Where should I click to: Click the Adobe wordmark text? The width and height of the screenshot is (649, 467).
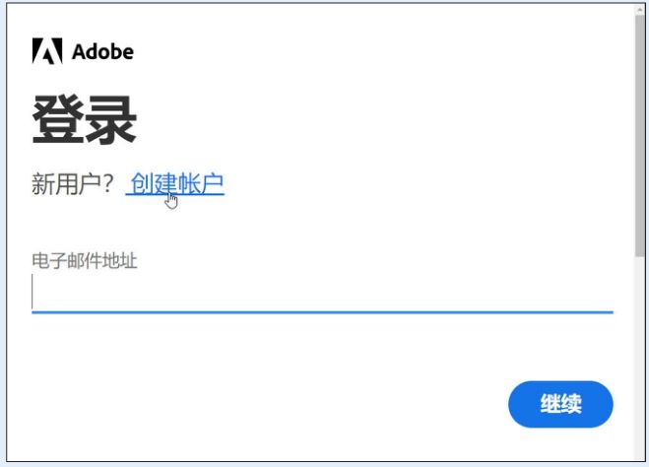pyautogui.click(x=102, y=51)
